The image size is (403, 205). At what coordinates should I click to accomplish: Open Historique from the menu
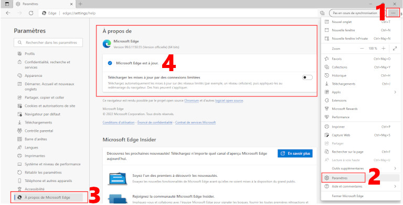point(360,76)
